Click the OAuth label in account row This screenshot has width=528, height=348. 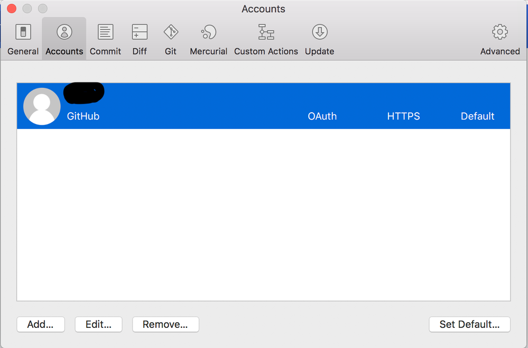pyautogui.click(x=322, y=116)
